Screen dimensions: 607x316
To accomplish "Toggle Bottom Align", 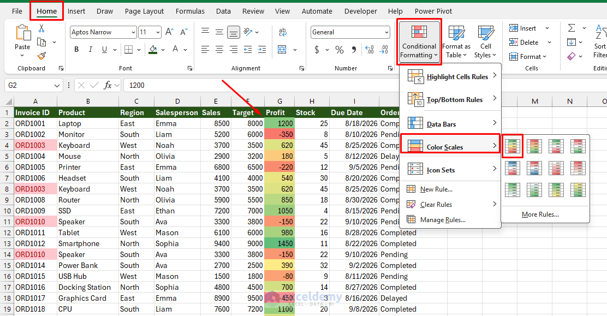I will click(234, 32).
